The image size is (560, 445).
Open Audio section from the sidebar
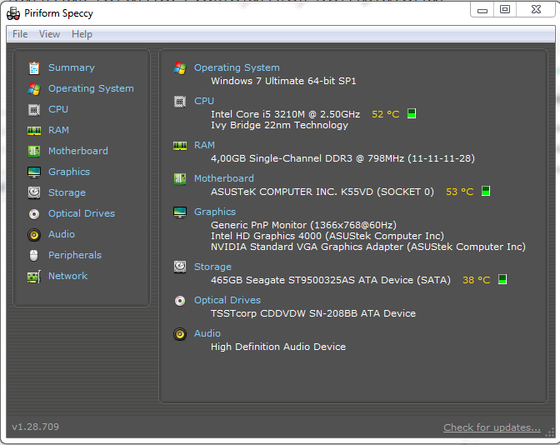(62, 234)
